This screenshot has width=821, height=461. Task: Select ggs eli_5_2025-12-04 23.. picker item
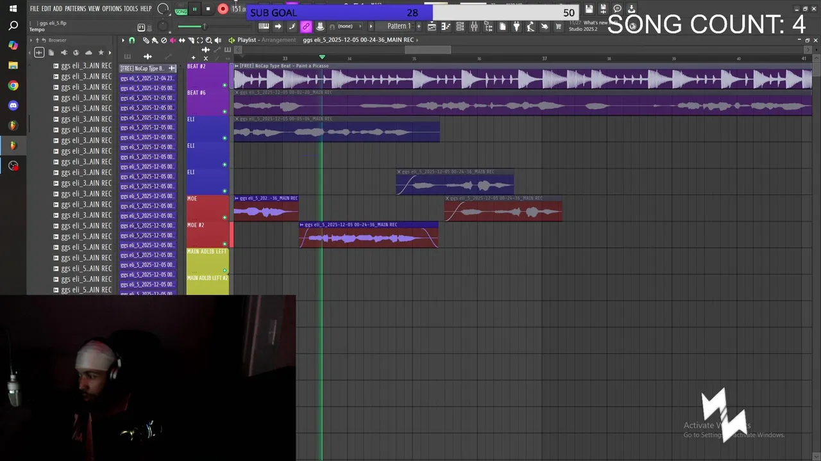[147, 78]
